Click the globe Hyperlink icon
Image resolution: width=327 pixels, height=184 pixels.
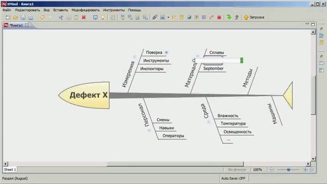(189, 17)
